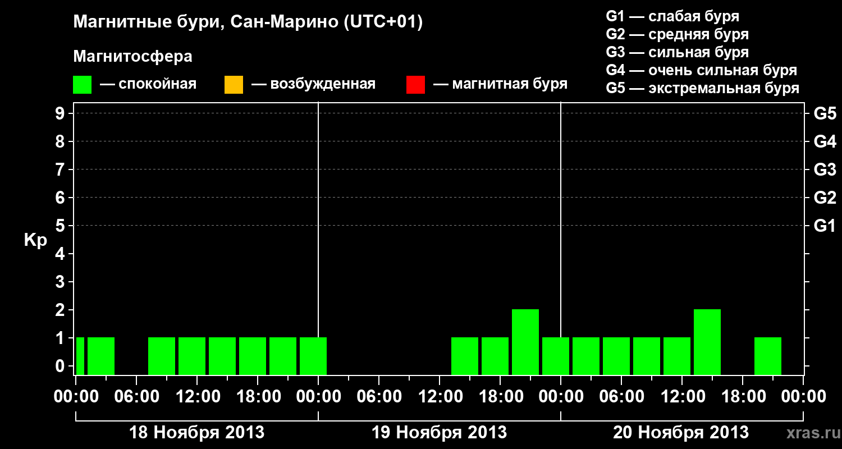
Task: Click the right-axis label 'G5'
Action: (x=825, y=113)
